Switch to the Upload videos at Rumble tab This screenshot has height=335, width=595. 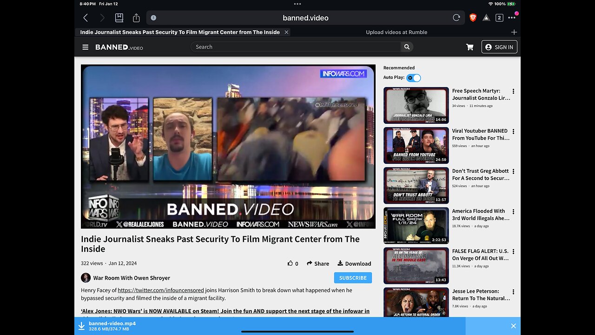(397, 32)
